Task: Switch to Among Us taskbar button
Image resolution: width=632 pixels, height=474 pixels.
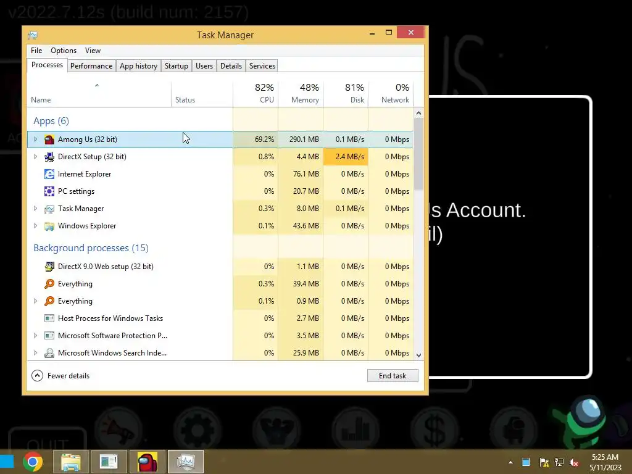Action: click(147, 462)
